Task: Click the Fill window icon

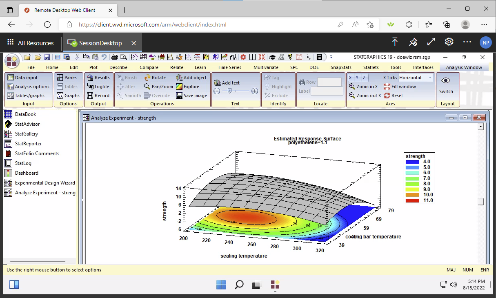Action: pos(387,87)
